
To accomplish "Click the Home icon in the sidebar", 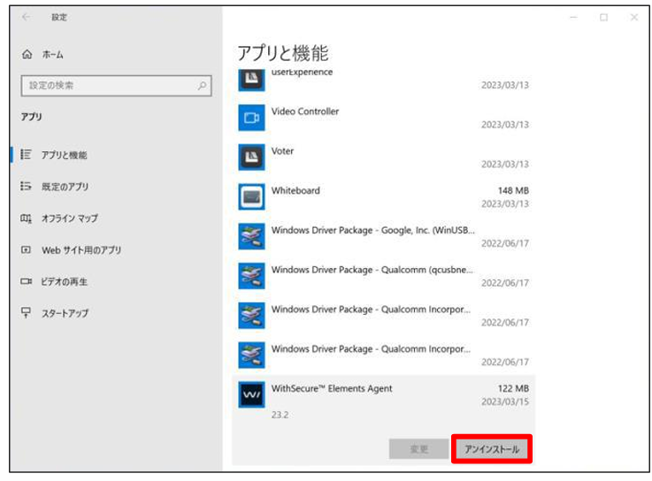I will coord(27,55).
